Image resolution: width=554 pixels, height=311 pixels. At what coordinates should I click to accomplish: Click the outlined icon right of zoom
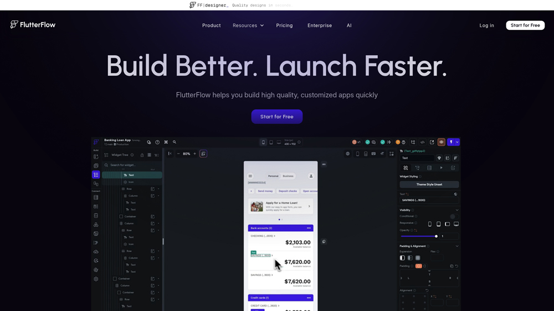click(203, 154)
